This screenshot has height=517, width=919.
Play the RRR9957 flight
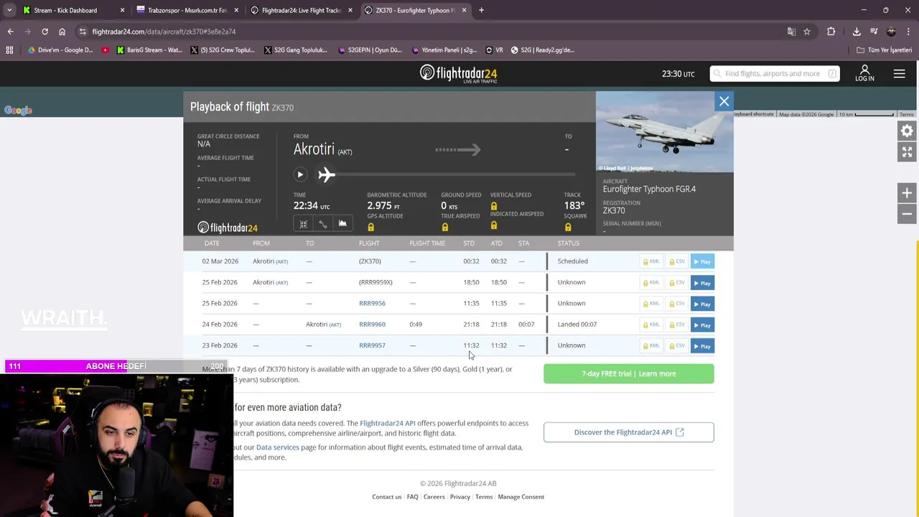click(x=702, y=346)
